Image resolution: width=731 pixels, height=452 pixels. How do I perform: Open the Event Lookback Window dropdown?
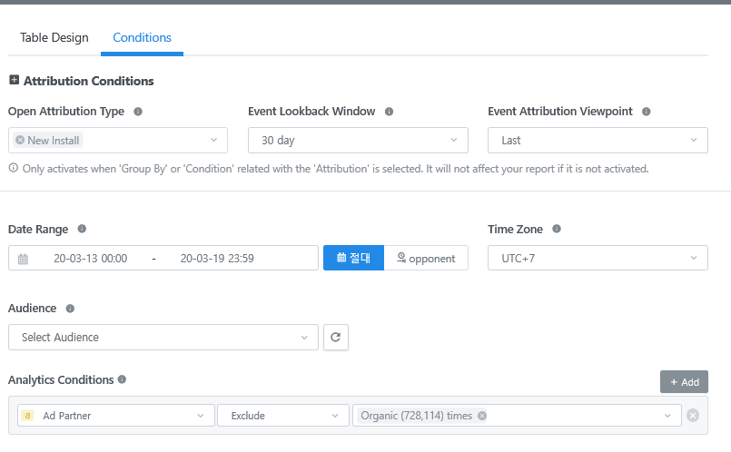coord(358,141)
